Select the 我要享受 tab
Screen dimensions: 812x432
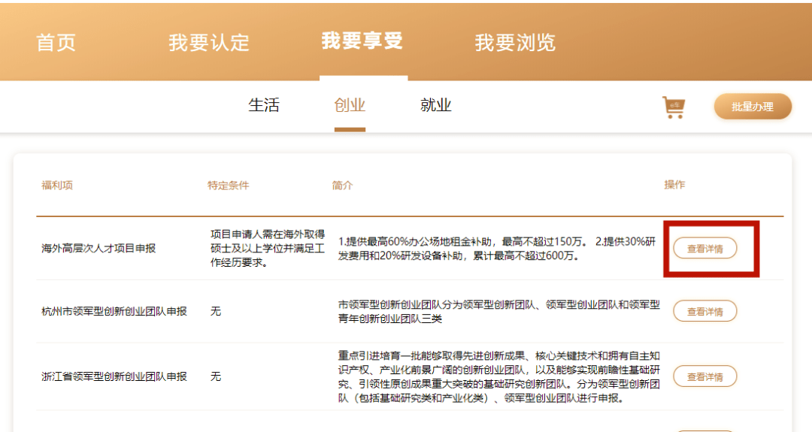[x=362, y=41]
